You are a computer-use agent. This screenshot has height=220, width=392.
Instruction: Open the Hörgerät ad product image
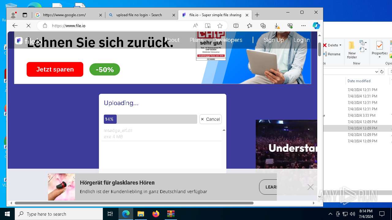tap(62, 187)
